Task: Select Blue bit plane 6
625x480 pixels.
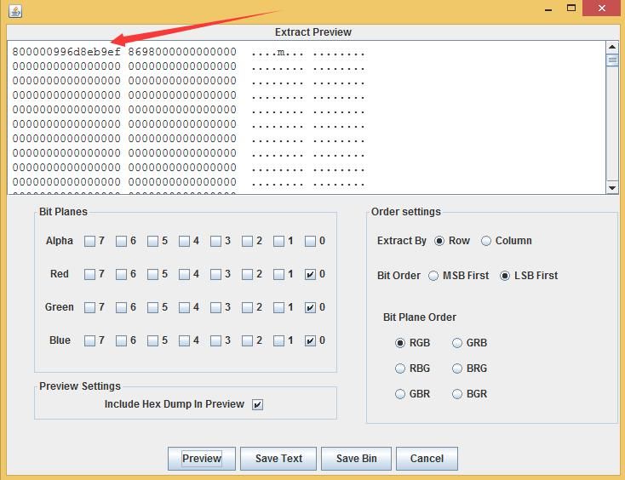Action: tap(121, 341)
